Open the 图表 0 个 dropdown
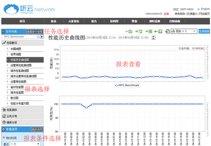The width and height of the screenshot is (211, 146). pos(184,31)
